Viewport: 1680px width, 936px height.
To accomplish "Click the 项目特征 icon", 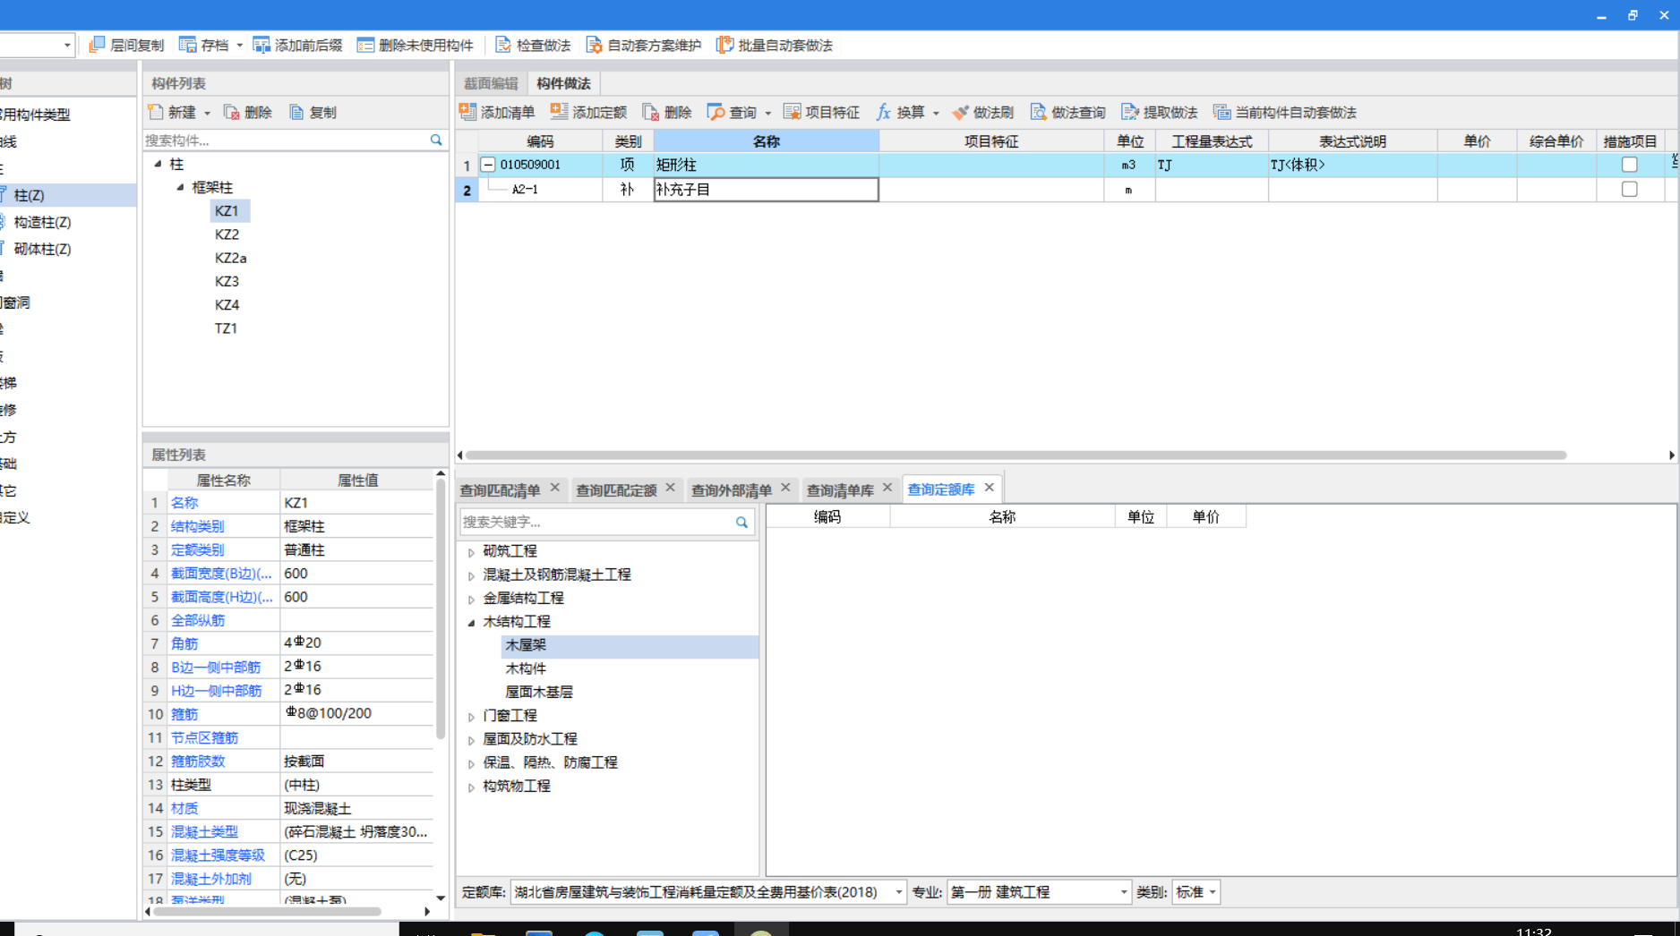I will 792,112.
